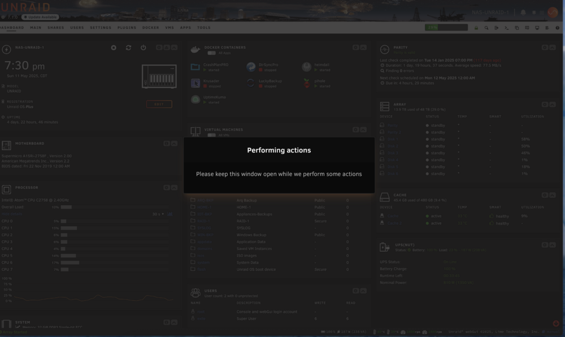Collapse the UPS(NUT) panel

tap(553, 245)
